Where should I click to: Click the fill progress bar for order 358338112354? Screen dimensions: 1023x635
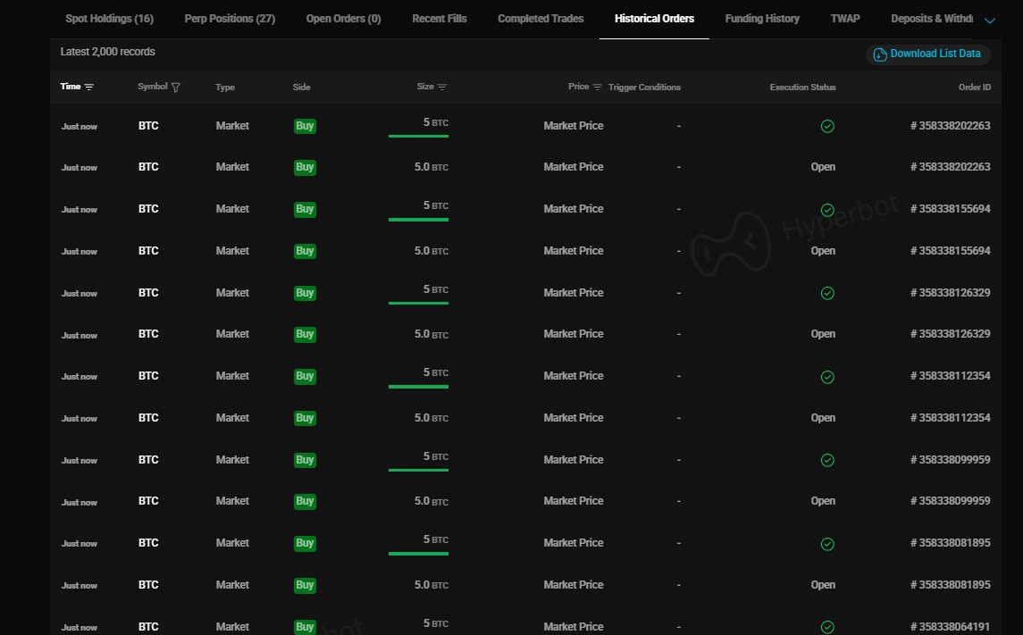tap(418, 387)
